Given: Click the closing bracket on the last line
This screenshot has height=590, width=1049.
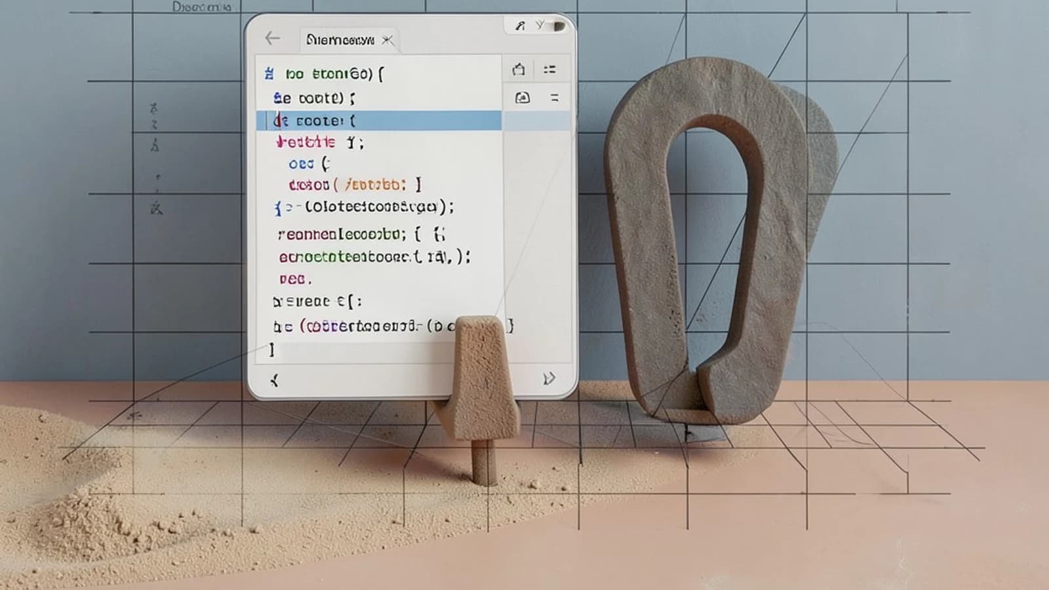Looking at the screenshot, I should click(x=272, y=350).
